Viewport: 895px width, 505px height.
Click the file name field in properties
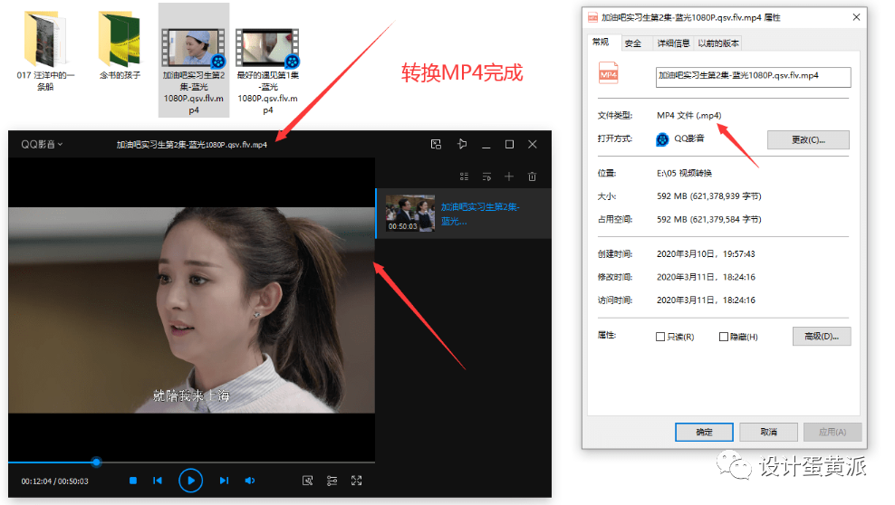click(754, 77)
